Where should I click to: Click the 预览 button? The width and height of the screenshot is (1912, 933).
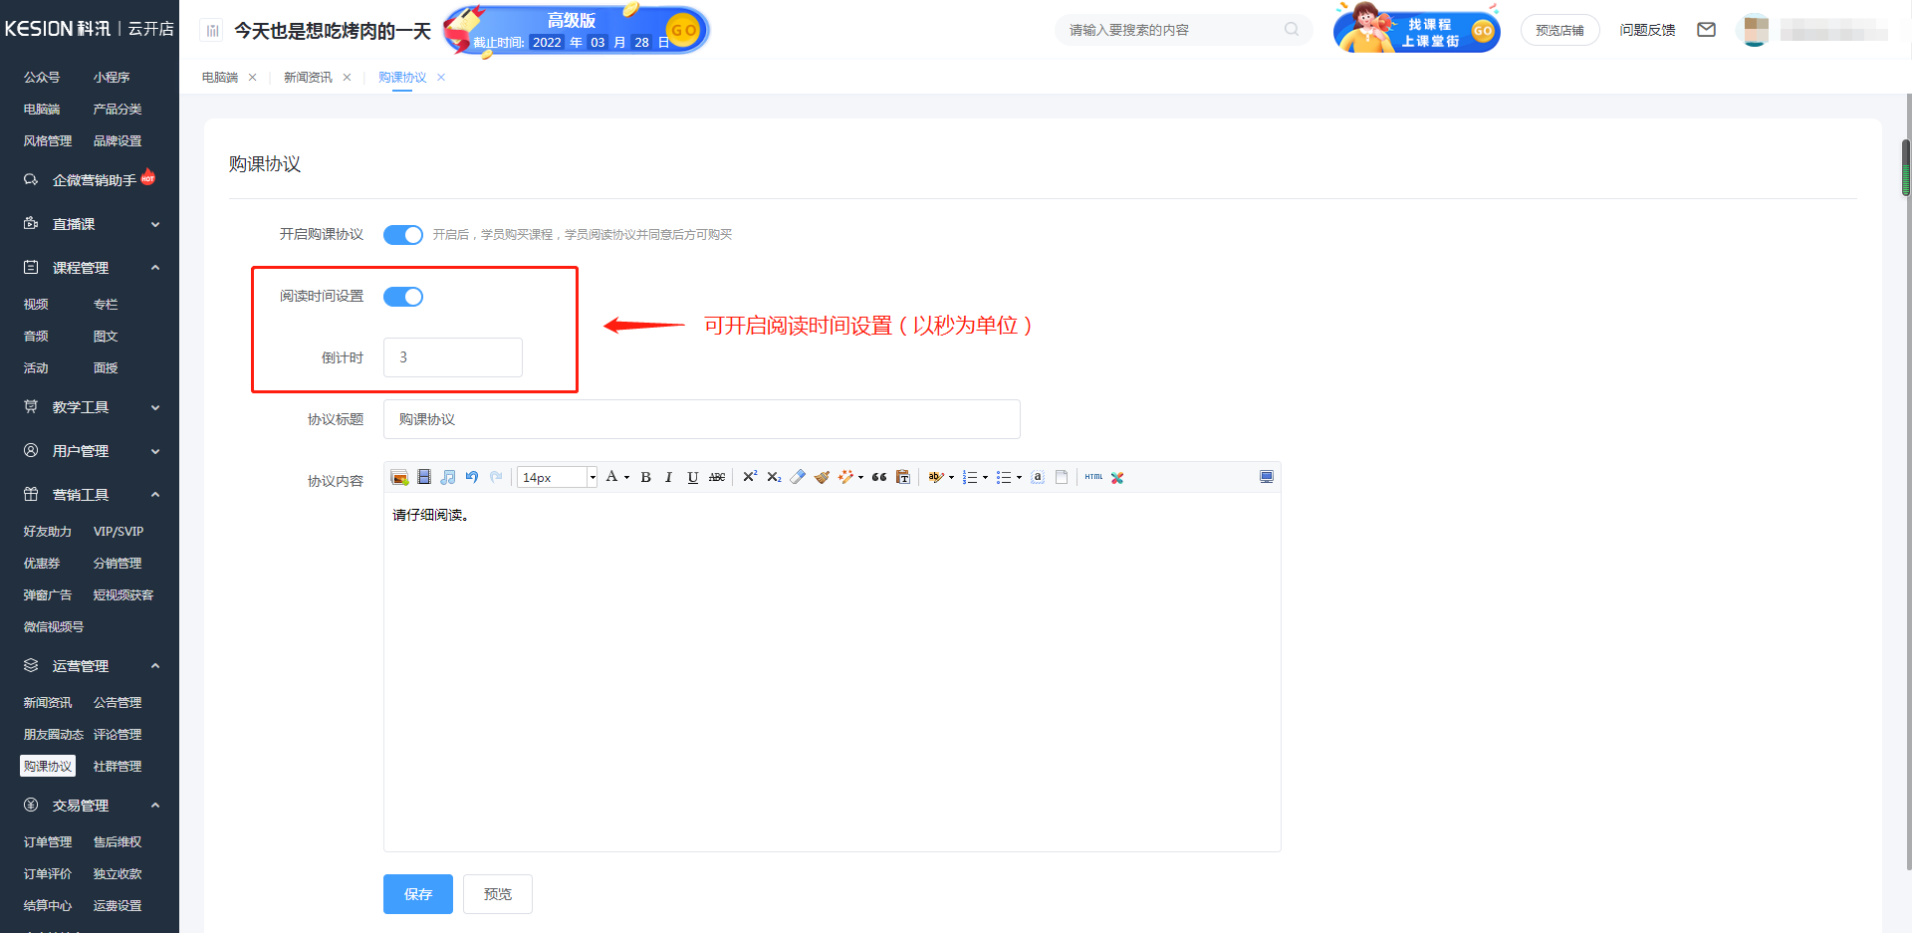coord(498,894)
